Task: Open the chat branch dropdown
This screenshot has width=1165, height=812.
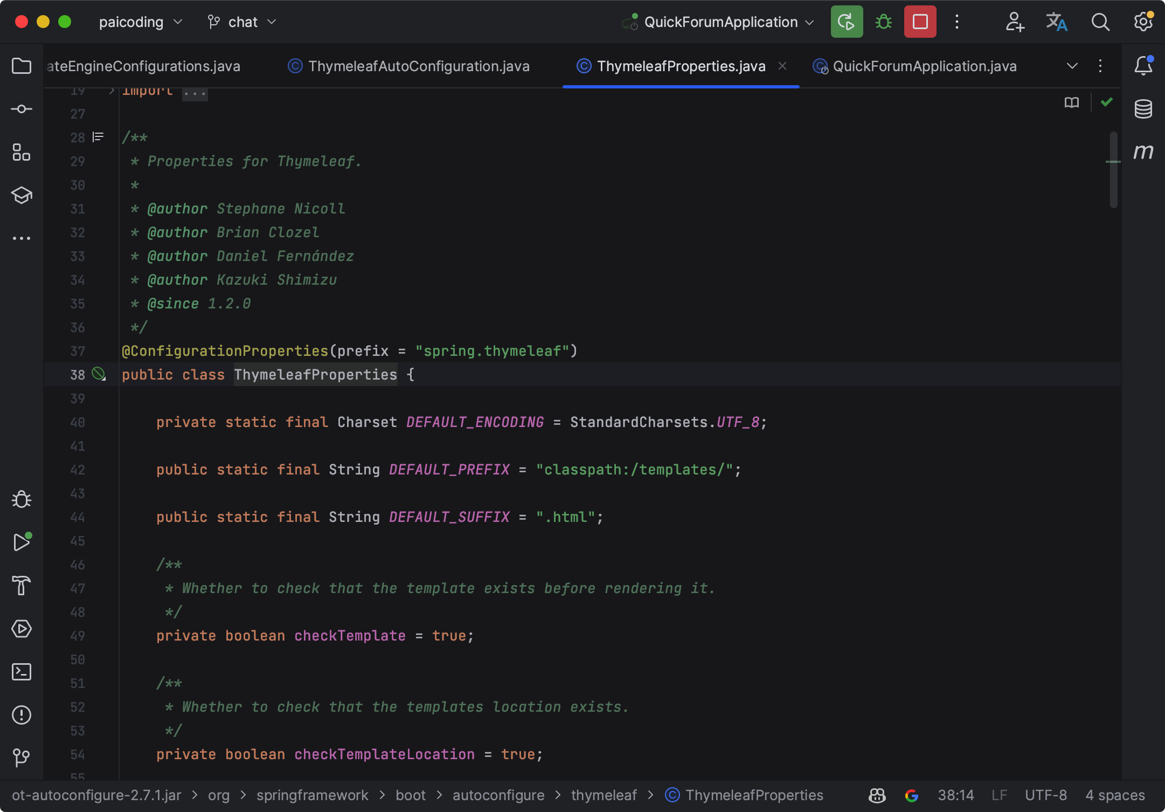Action: coord(242,22)
